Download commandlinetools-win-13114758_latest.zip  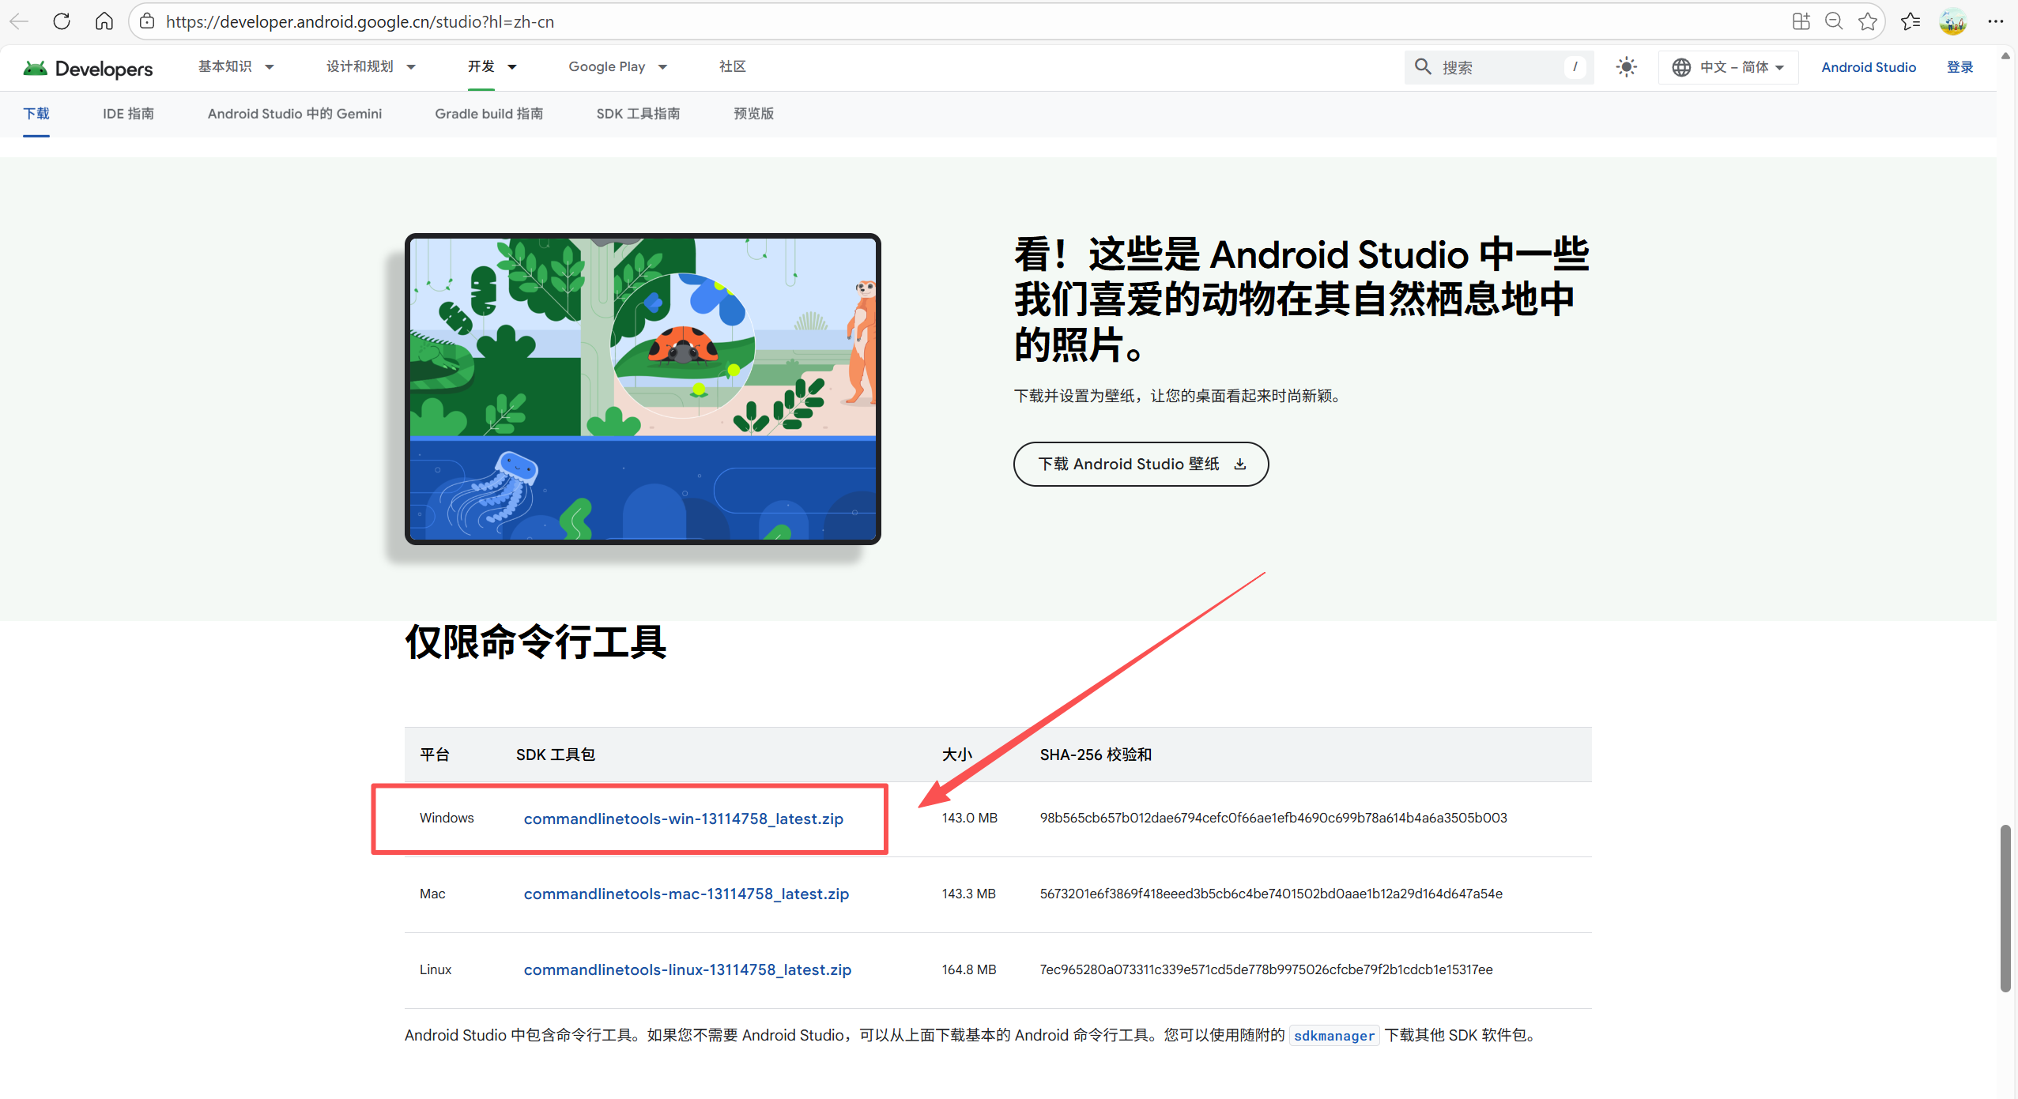(x=683, y=819)
